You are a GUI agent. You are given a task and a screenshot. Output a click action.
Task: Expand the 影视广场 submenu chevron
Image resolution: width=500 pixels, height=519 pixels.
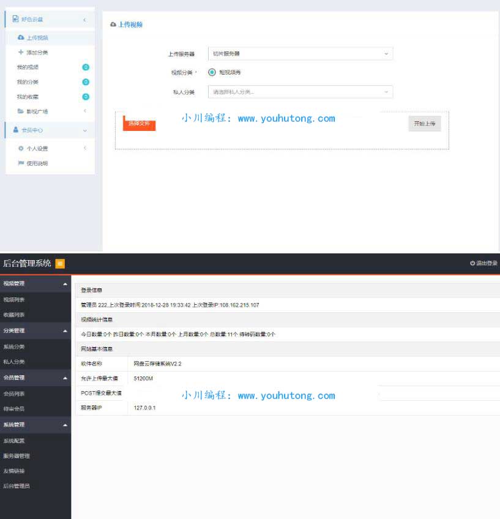click(85, 111)
